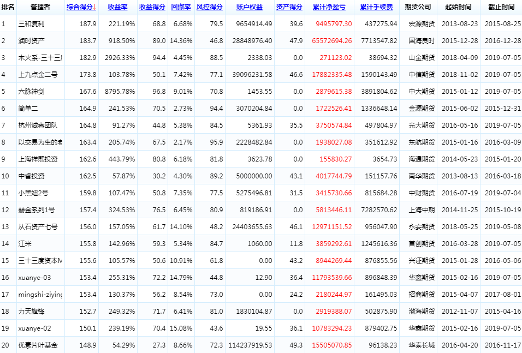Click account equity 114237919.53
The height and width of the screenshot is (353, 522).
tap(250, 345)
